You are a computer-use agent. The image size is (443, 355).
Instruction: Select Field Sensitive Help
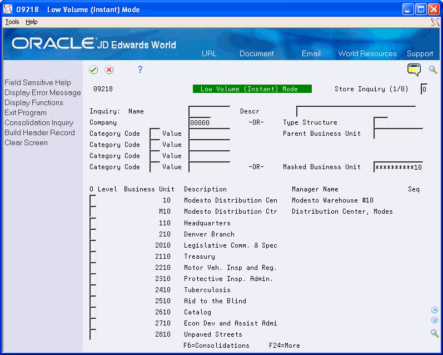click(x=38, y=82)
